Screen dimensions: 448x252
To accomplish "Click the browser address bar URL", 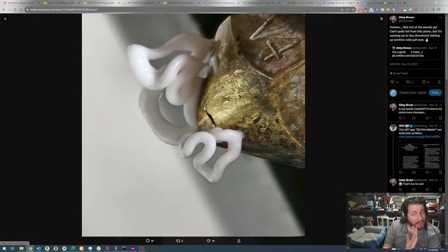I will click(x=64, y=10).
